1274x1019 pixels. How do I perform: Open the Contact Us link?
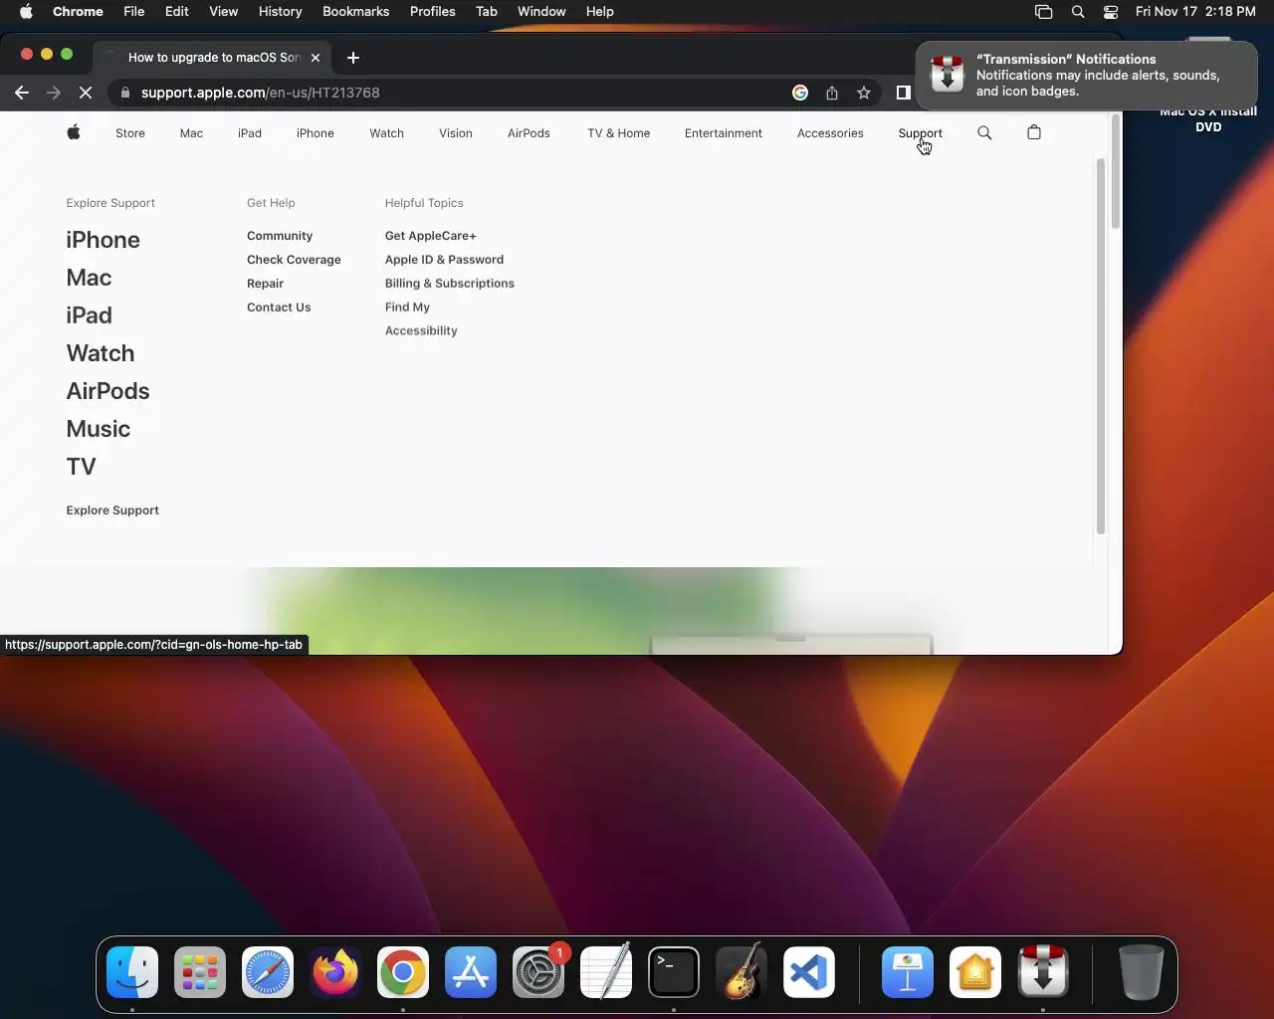(x=279, y=307)
